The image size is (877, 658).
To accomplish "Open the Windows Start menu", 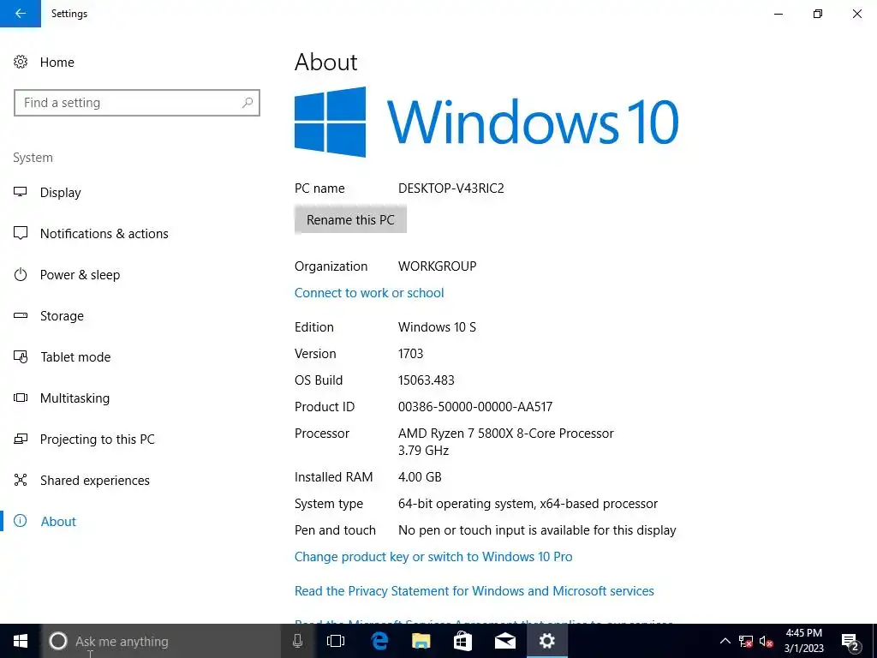I will coord(21,641).
